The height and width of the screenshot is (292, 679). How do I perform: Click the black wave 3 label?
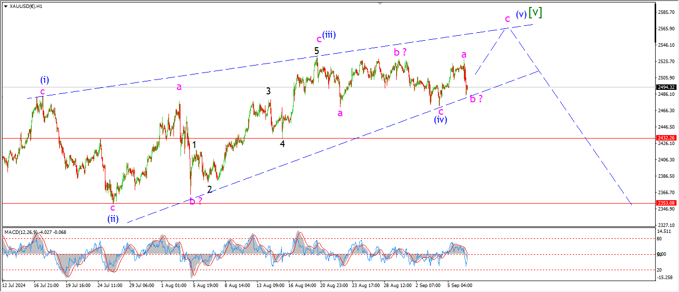[x=268, y=91]
